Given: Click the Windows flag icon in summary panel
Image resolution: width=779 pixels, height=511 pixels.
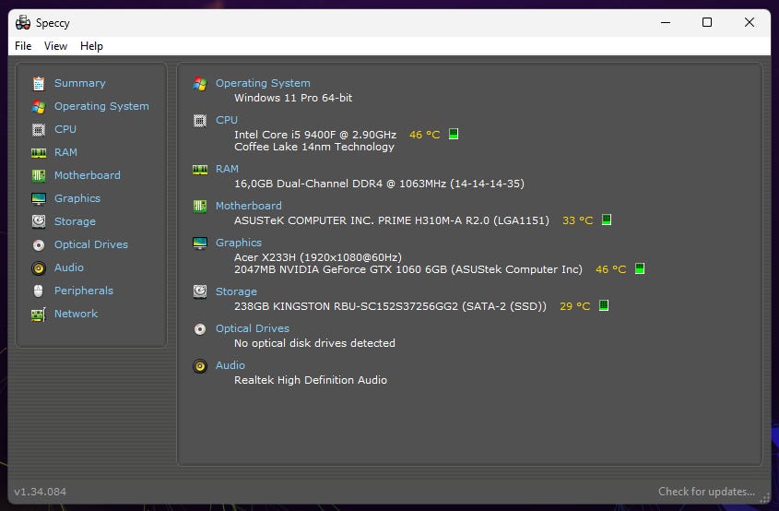Looking at the screenshot, I should click(200, 84).
